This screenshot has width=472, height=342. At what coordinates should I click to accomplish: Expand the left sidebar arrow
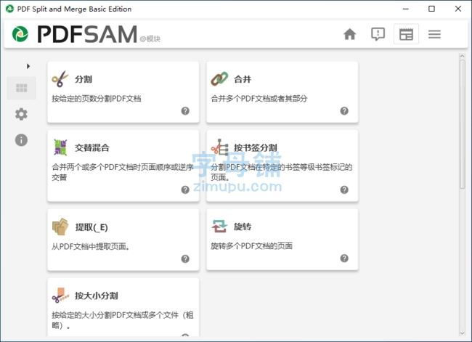click(x=28, y=66)
